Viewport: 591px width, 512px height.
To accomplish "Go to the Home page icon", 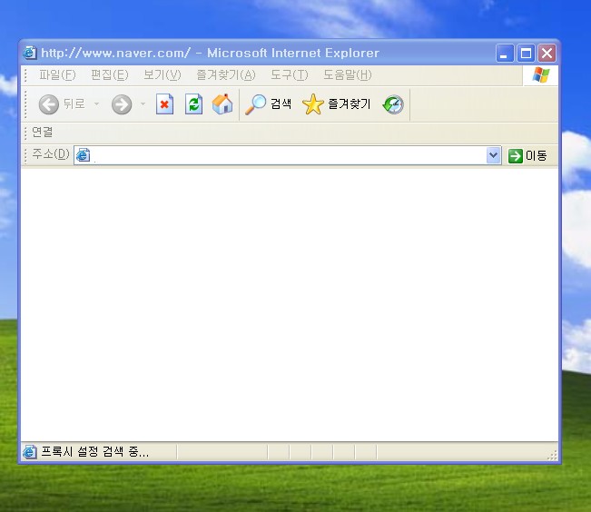I will point(222,103).
